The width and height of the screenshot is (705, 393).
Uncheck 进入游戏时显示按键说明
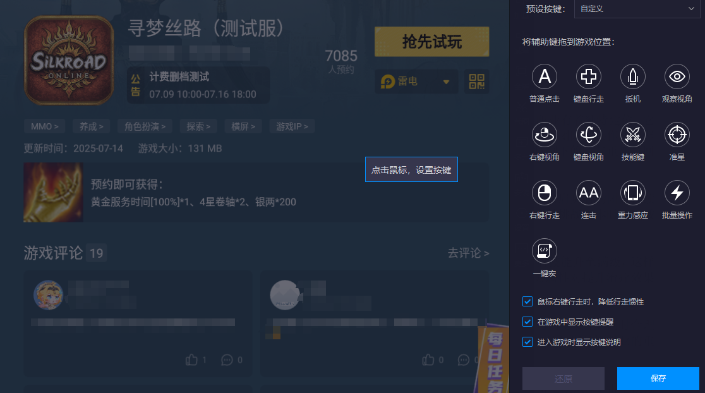[x=527, y=342]
